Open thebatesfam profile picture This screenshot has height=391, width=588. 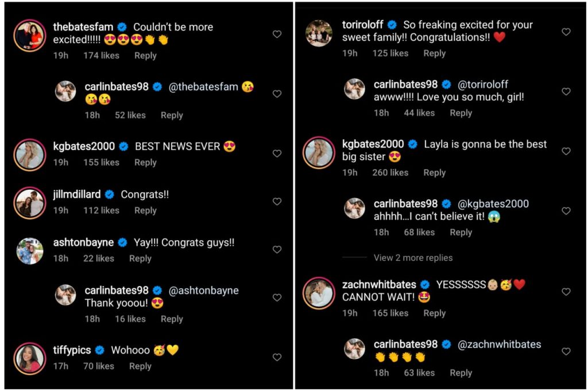coord(29,35)
